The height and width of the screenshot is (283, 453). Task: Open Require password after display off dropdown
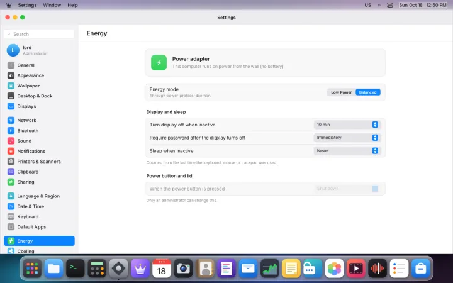click(x=347, y=138)
